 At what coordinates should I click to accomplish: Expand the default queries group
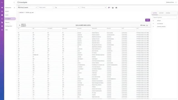(x=153, y=21)
